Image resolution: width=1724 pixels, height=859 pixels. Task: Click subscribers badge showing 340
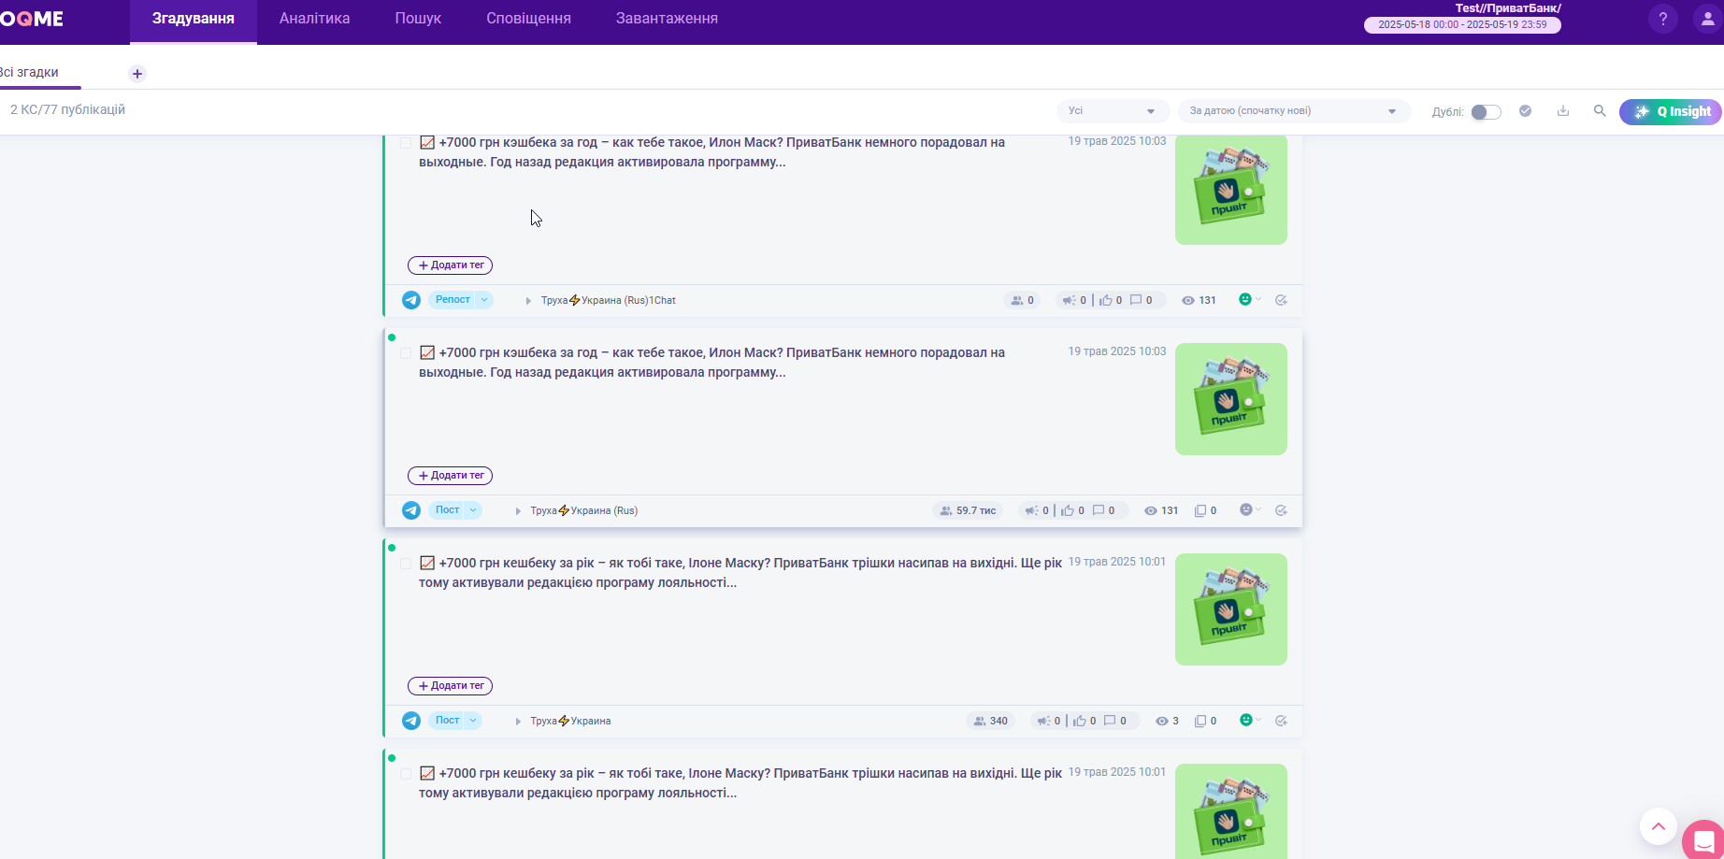tap(991, 721)
